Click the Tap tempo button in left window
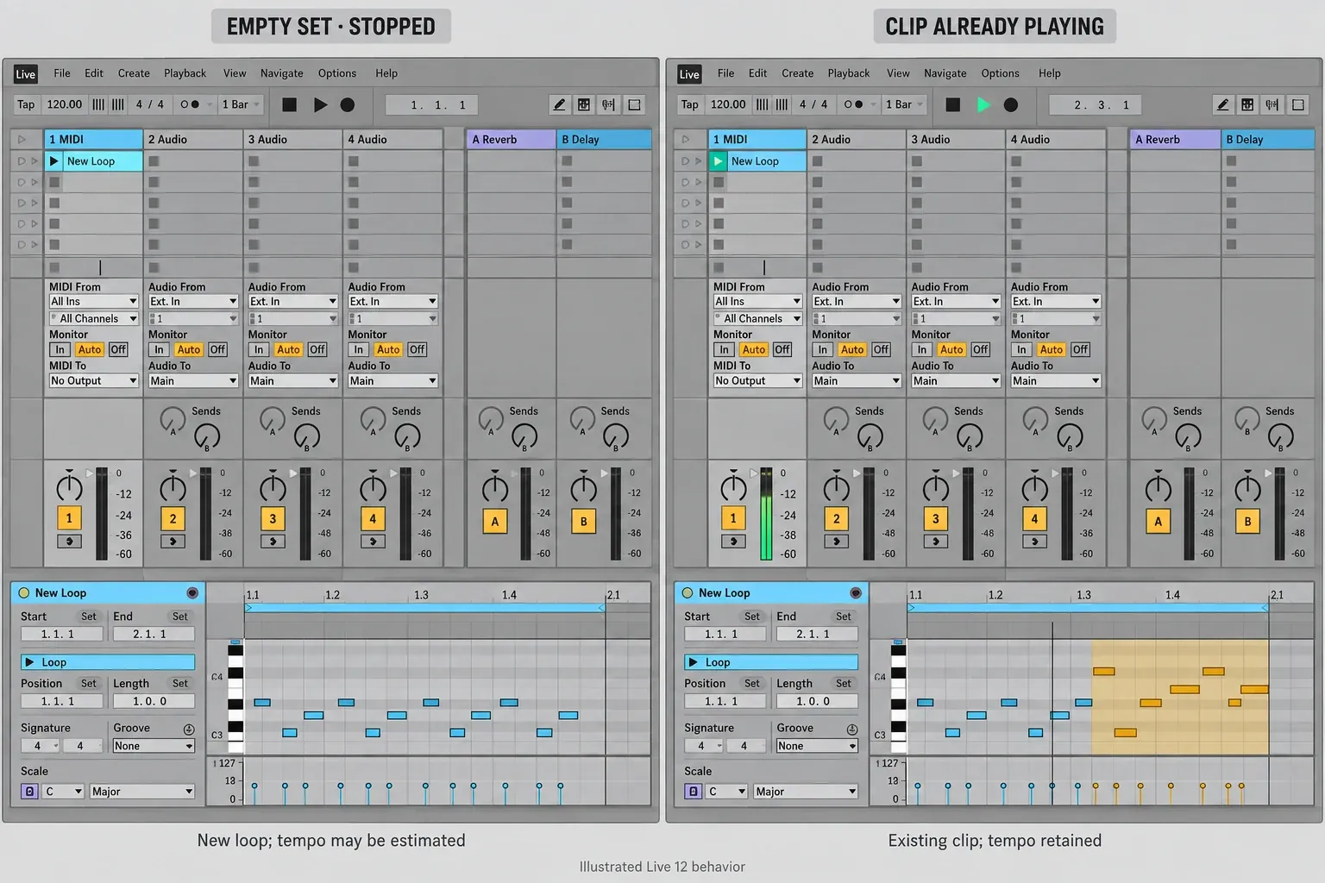The height and width of the screenshot is (883, 1325). click(26, 104)
